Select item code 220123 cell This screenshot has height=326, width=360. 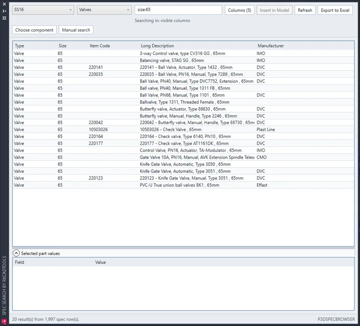click(96, 178)
